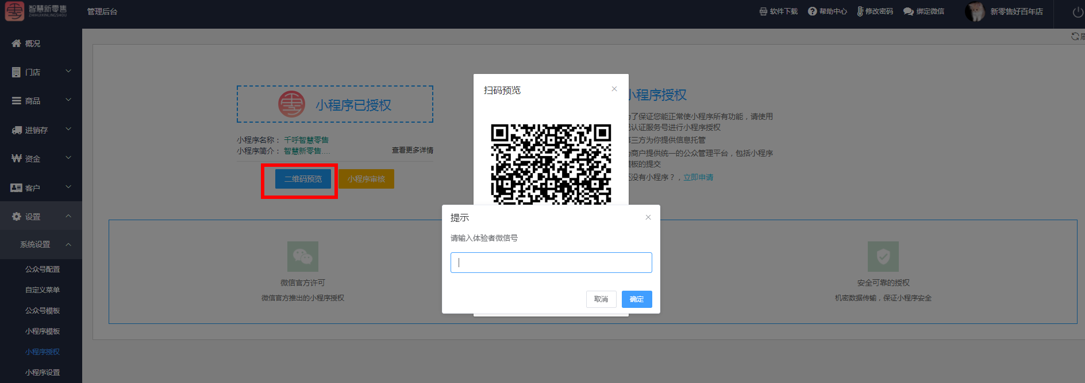Click the 门店 building icon
This screenshot has width=1085, height=383.
(16, 72)
